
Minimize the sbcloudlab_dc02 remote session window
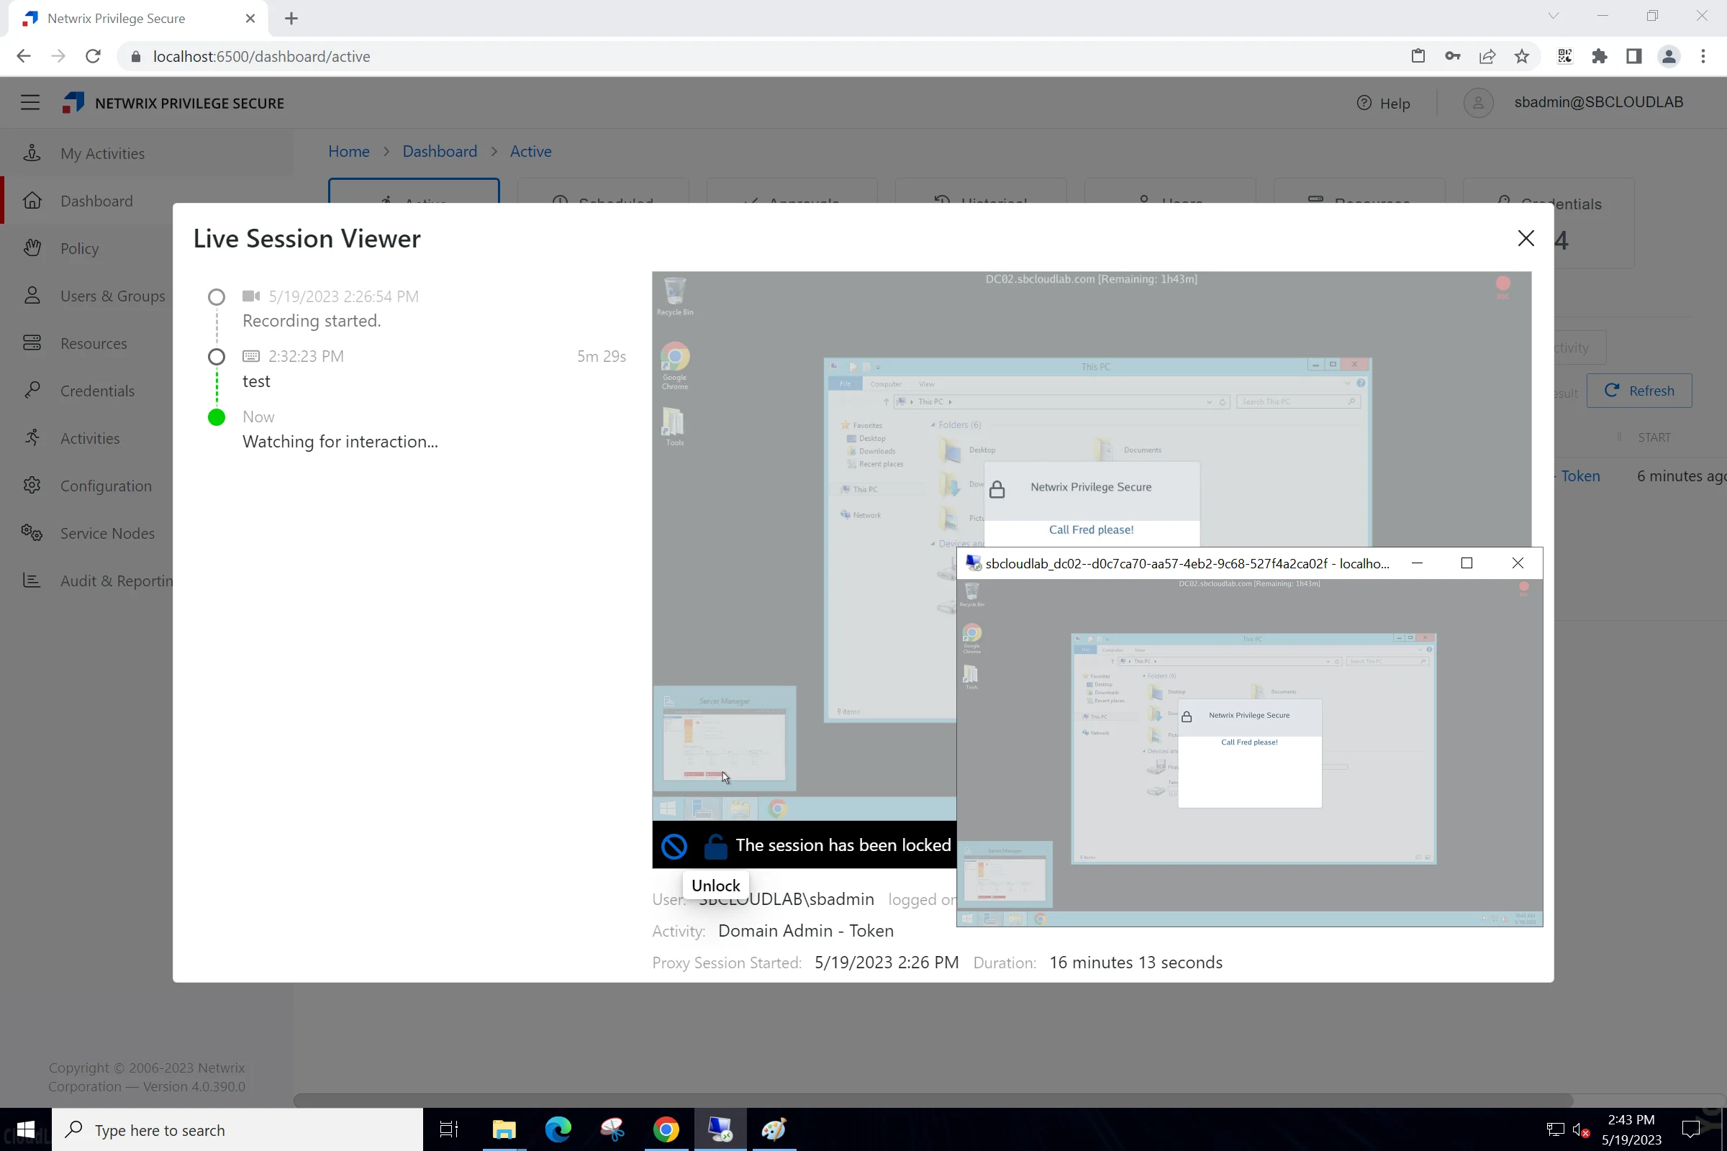(1416, 563)
